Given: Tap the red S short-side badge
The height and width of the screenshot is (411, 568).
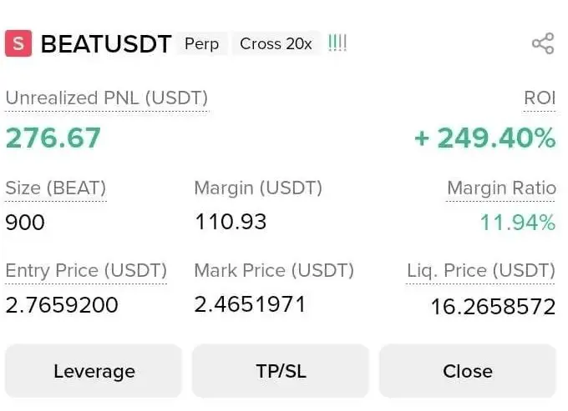Looking at the screenshot, I should click(x=18, y=43).
